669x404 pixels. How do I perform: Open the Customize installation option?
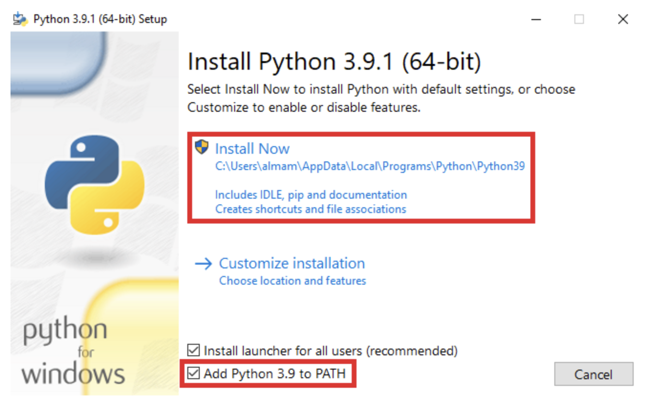point(291,264)
